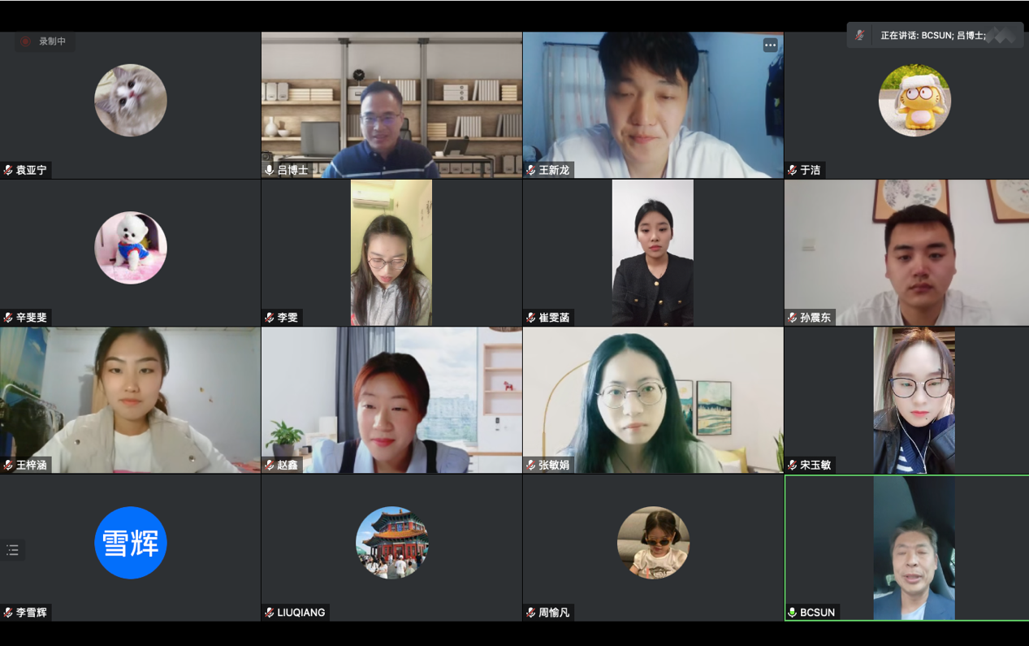Select 袁亚宁's cat avatar tile
Viewport: 1029px width, 646px height.
point(131,101)
